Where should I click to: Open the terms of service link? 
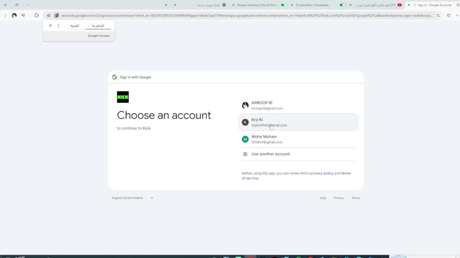click(x=296, y=176)
